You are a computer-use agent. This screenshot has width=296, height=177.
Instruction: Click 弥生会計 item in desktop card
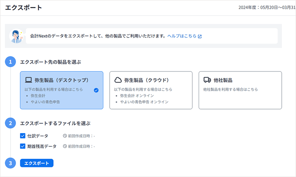click(38, 96)
